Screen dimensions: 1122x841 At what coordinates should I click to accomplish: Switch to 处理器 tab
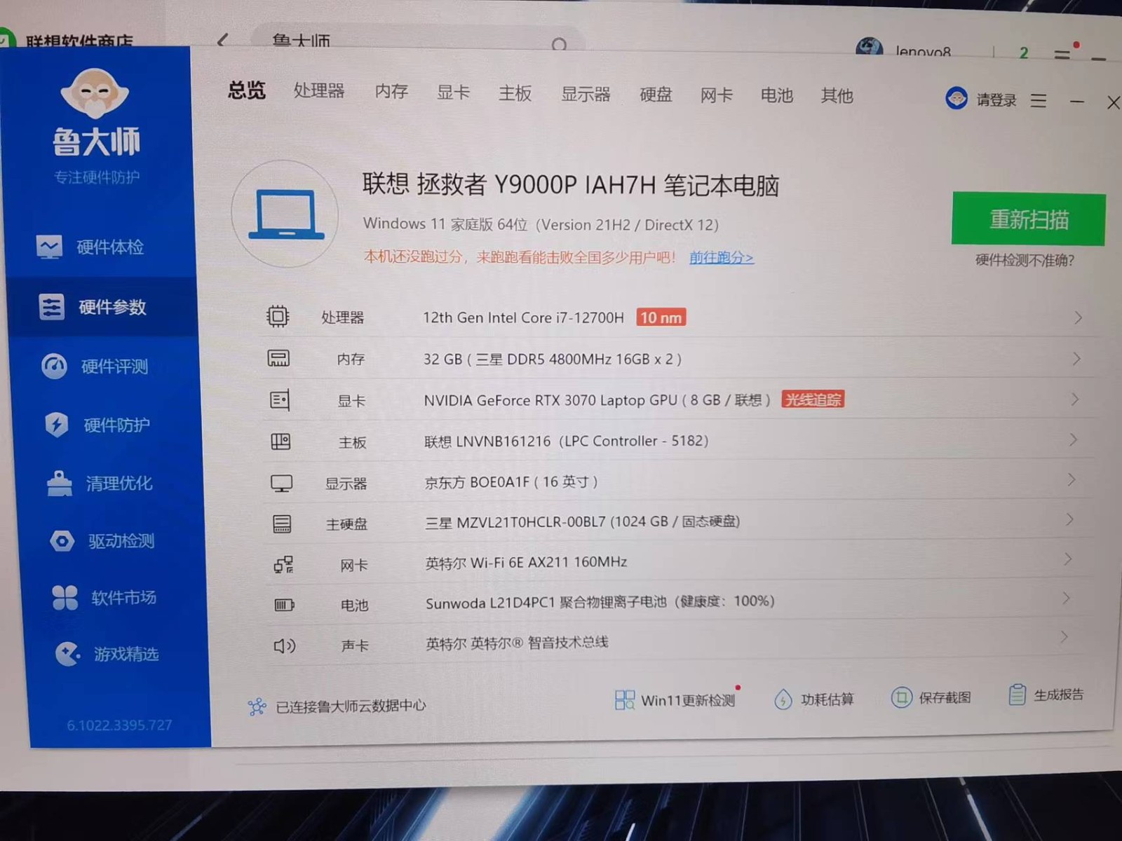[x=319, y=90]
